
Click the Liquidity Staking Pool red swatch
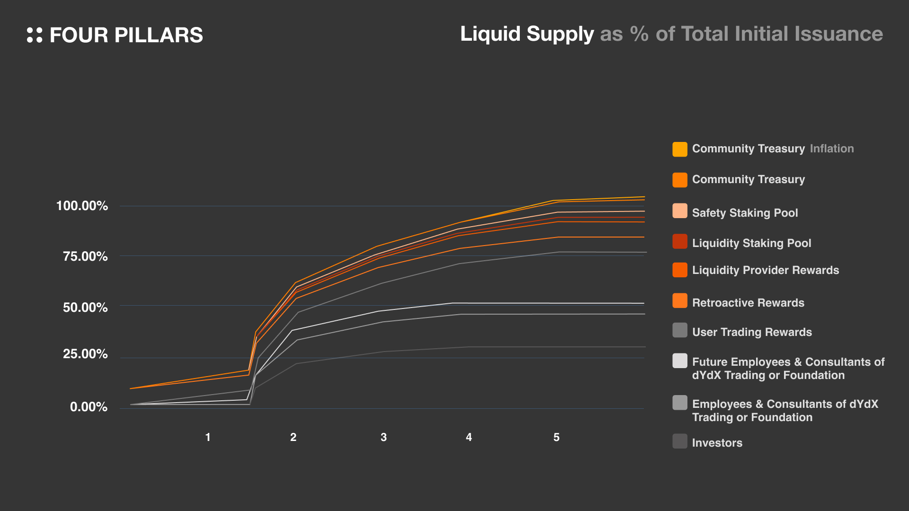pos(680,241)
